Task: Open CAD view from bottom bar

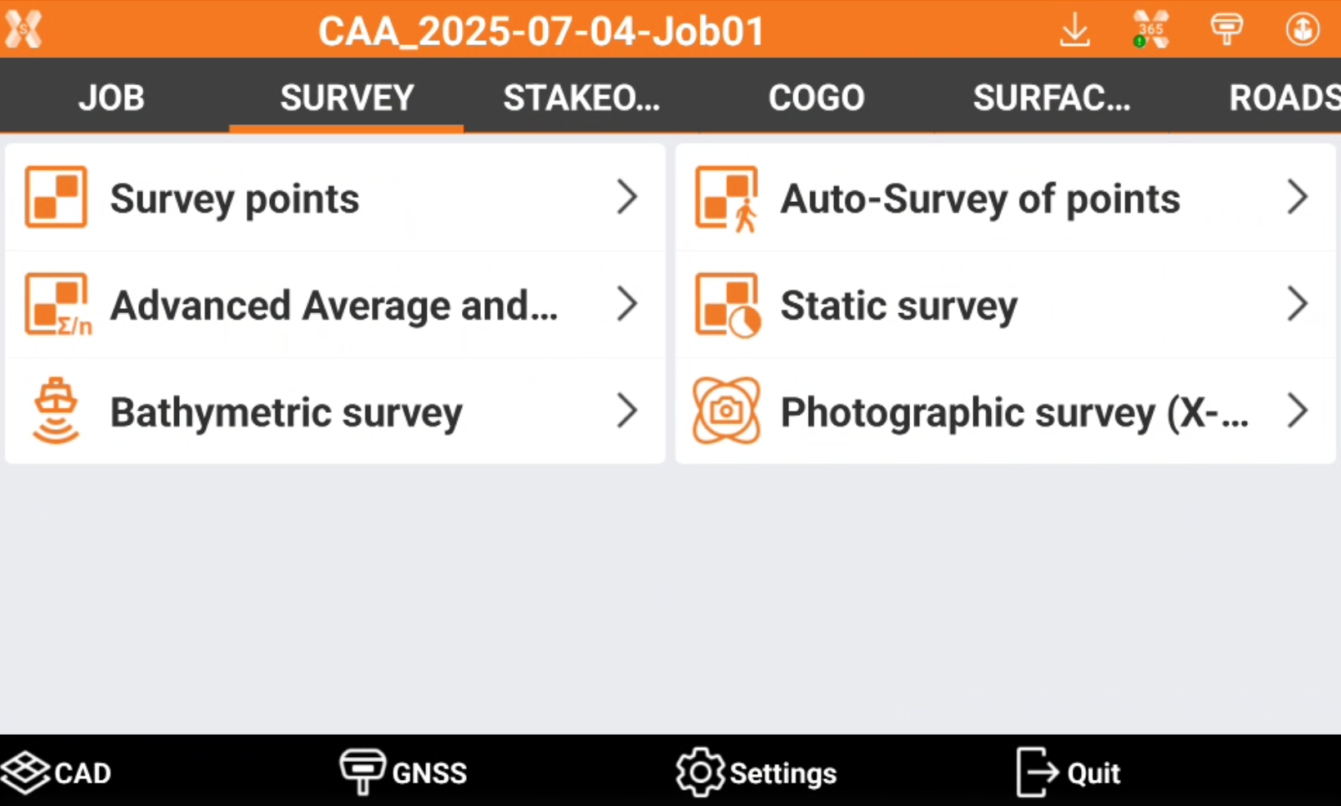Action: coord(57,772)
